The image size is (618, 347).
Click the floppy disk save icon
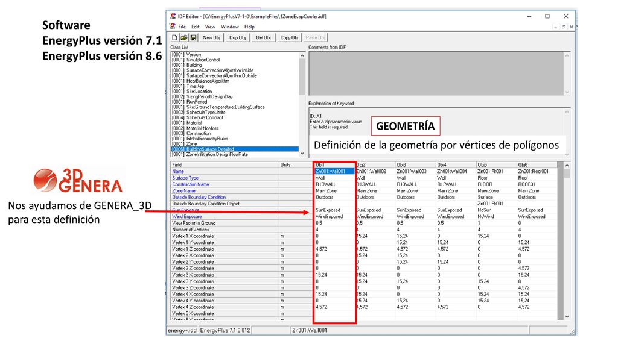click(x=193, y=37)
